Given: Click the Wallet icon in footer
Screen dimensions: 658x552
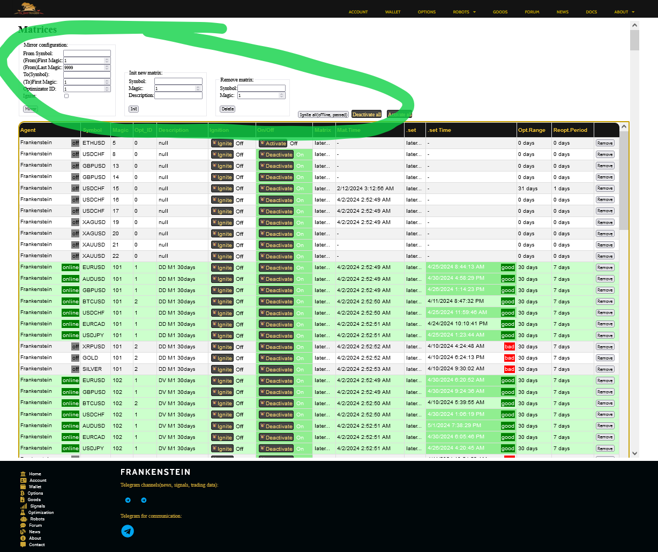Looking at the screenshot, I should pos(23,487).
